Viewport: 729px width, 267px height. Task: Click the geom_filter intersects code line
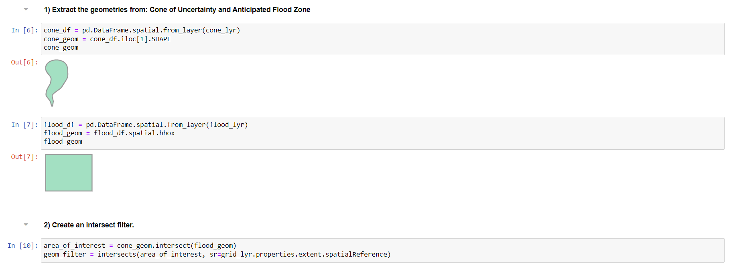click(217, 255)
